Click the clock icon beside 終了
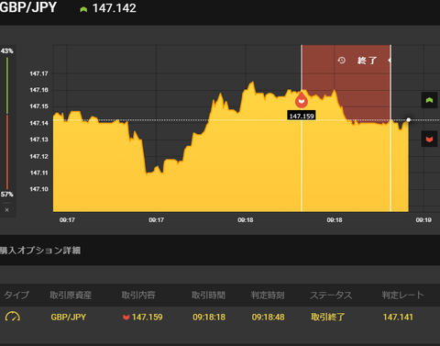Screen dimensions: 440x346 342,60
